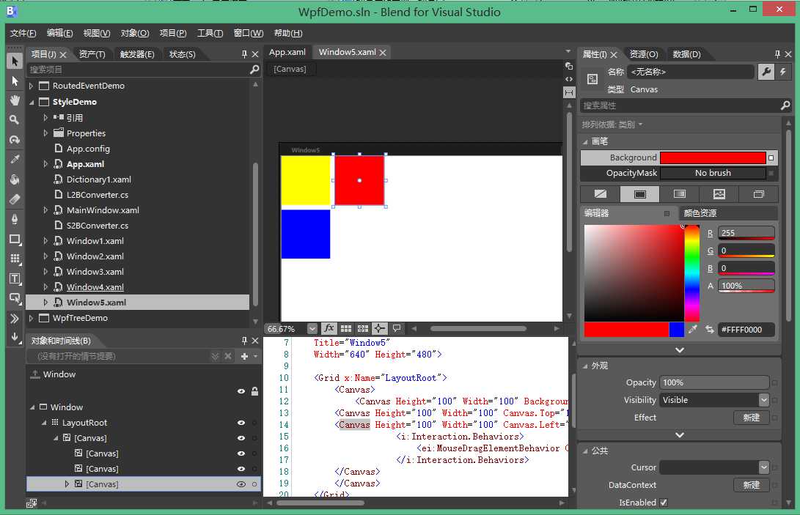Select the Rectangle shape tool
800x515 pixels.
pos(15,239)
